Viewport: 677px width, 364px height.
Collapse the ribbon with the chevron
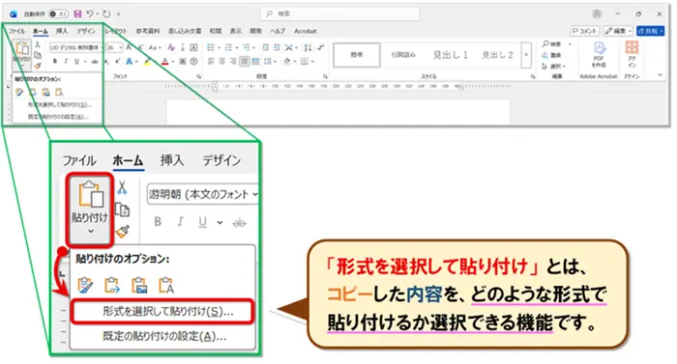660,74
